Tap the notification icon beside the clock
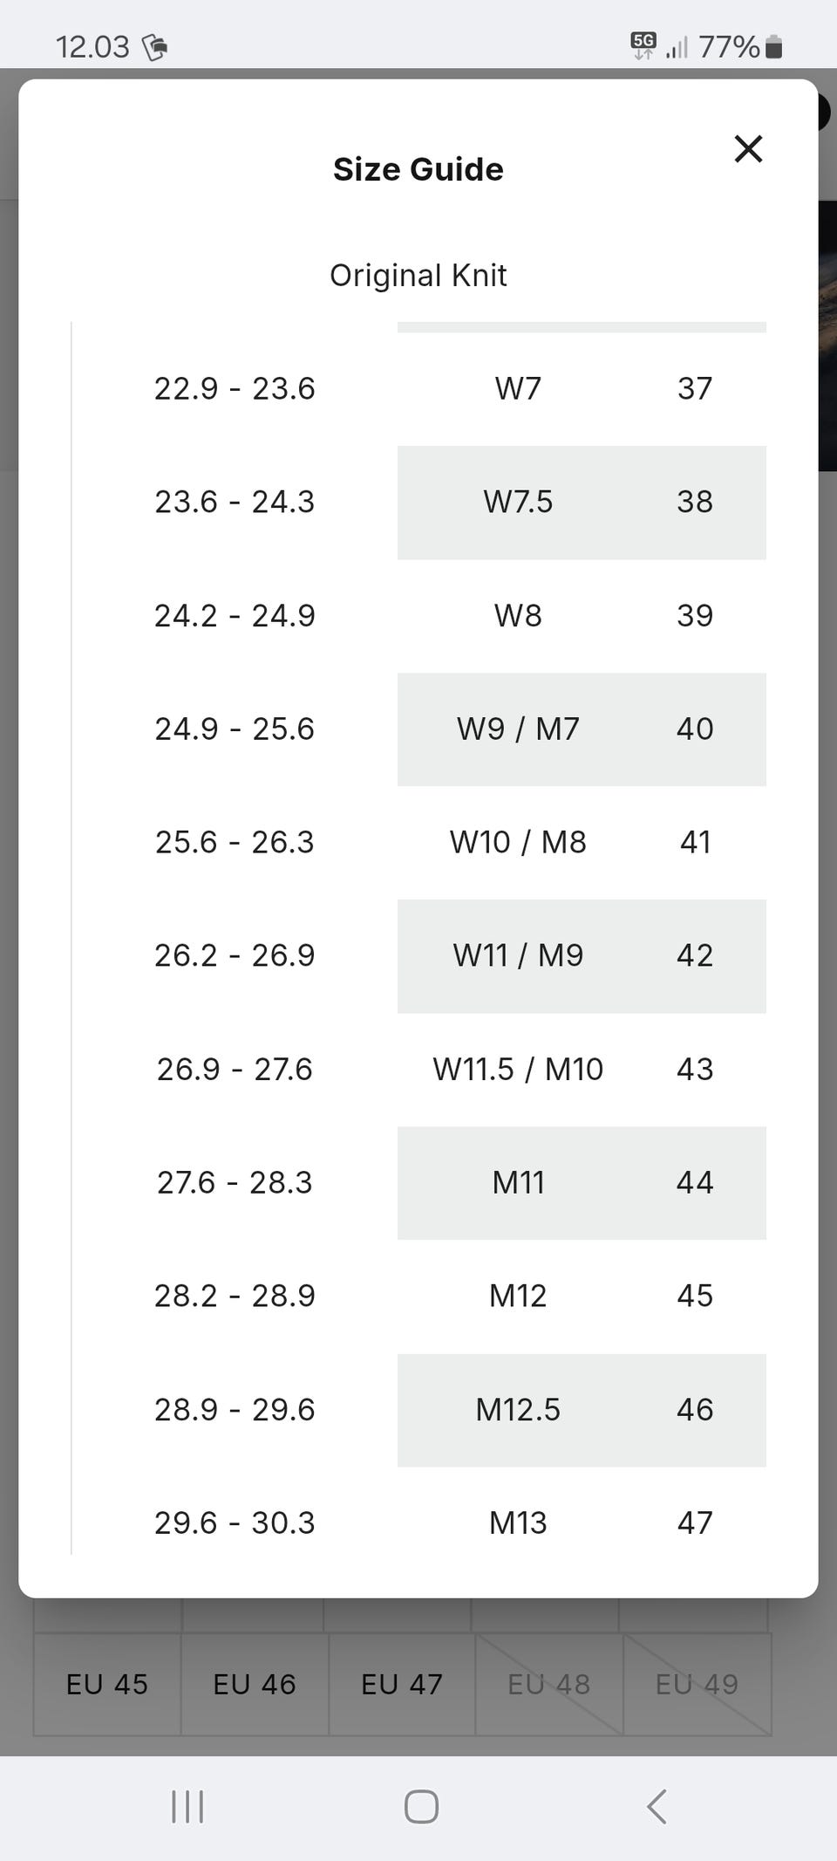 154,46
